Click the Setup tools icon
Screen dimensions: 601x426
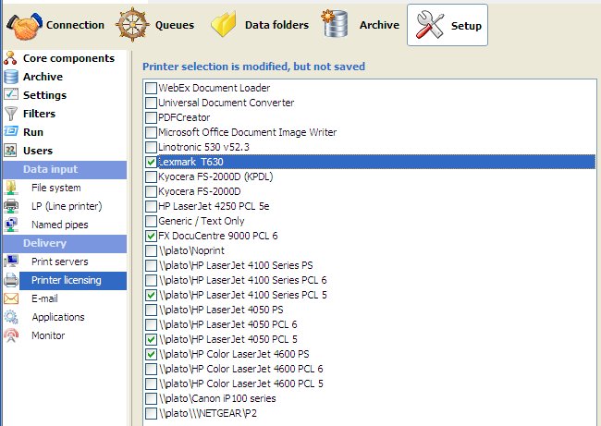[x=428, y=26]
